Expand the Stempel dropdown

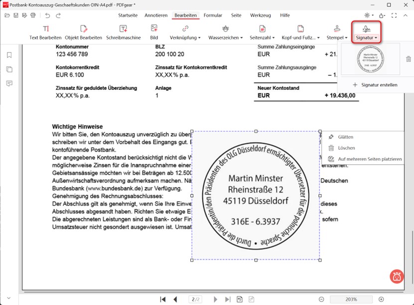coord(337,32)
